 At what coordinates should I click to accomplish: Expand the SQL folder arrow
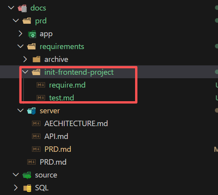coord(16,188)
